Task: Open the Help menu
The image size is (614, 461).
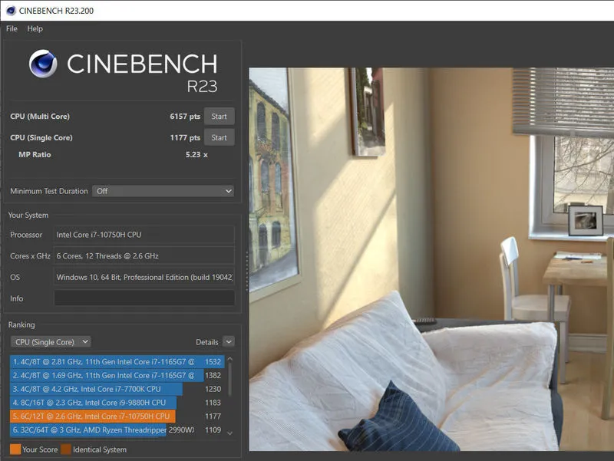Action: tap(35, 29)
